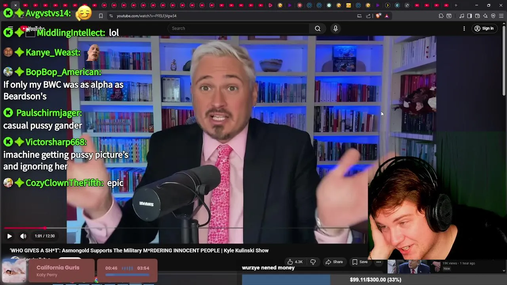The height and width of the screenshot is (285, 507).
Task: Mute the video with the speaker icon
Action: coord(23,236)
